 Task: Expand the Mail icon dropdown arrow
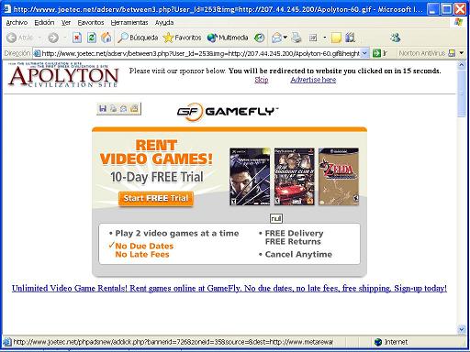click(x=285, y=38)
